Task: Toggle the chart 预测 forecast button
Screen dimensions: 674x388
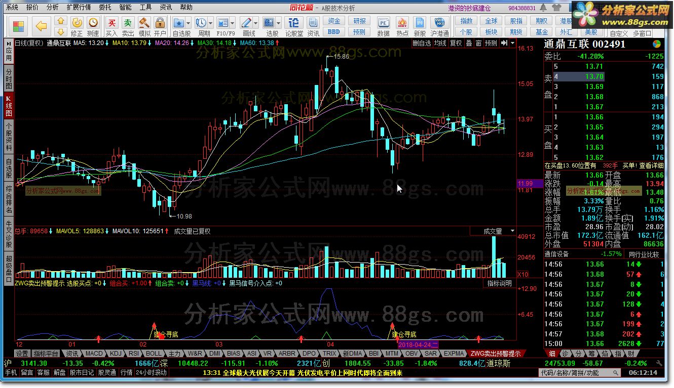Action: (x=491, y=44)
